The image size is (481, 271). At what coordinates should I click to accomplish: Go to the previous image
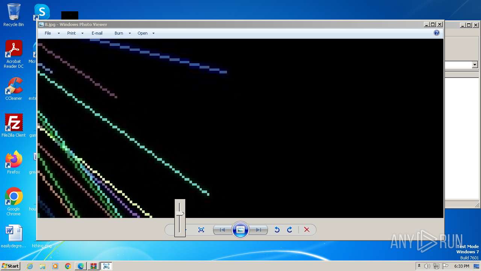pyautogui.click(x=222, y=230)
